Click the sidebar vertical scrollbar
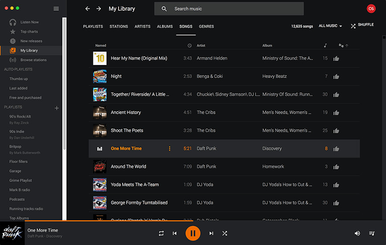 64,84
